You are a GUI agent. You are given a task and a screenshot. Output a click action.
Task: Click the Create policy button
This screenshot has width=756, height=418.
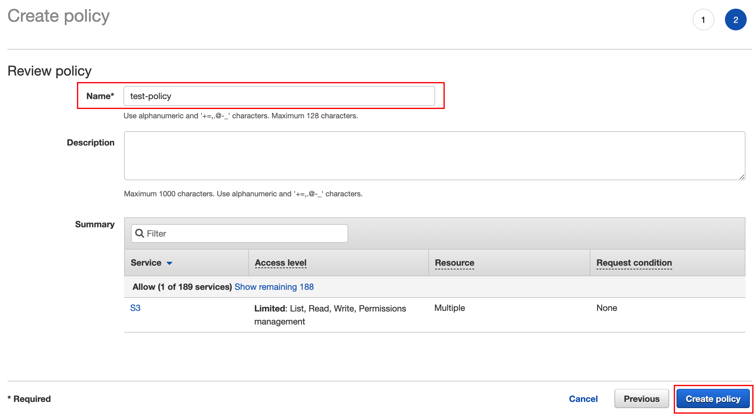713,399
